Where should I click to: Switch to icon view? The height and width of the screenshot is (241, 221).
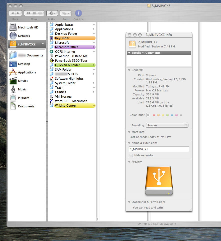coord(28,13)
